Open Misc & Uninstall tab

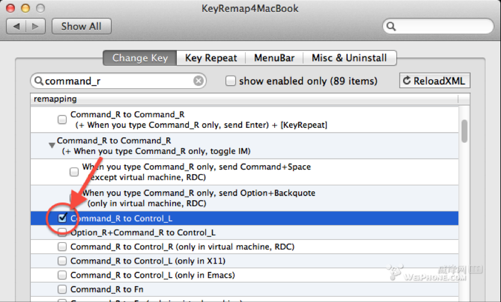(x=350, y=58)
